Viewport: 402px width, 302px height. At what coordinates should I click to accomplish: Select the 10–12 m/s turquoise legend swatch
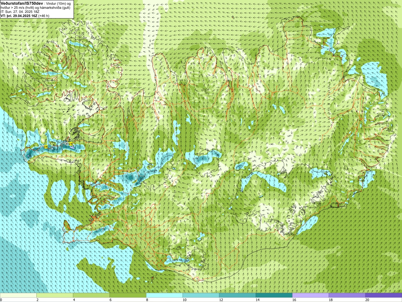(x=201, y=295)
